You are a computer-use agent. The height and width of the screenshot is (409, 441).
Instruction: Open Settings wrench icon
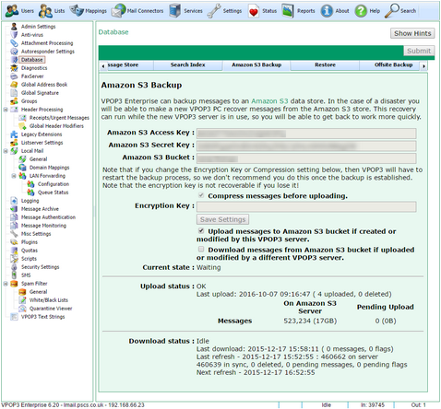pos(214,11)
